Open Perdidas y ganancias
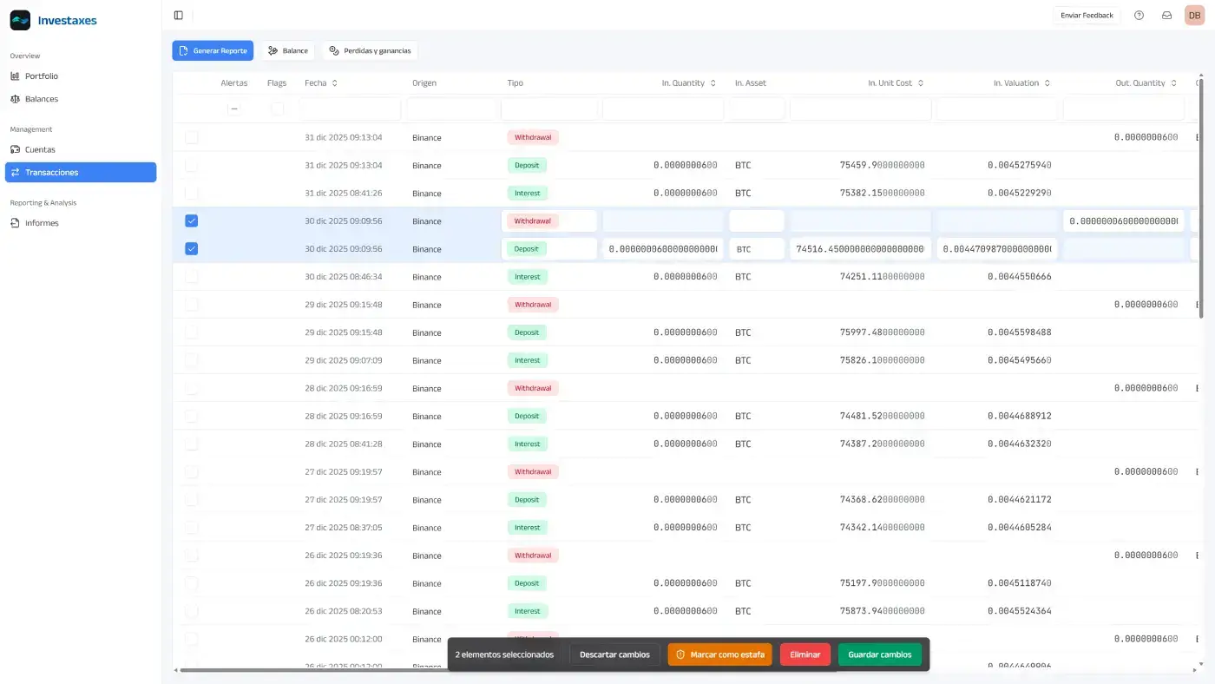 tap(371, 50)
